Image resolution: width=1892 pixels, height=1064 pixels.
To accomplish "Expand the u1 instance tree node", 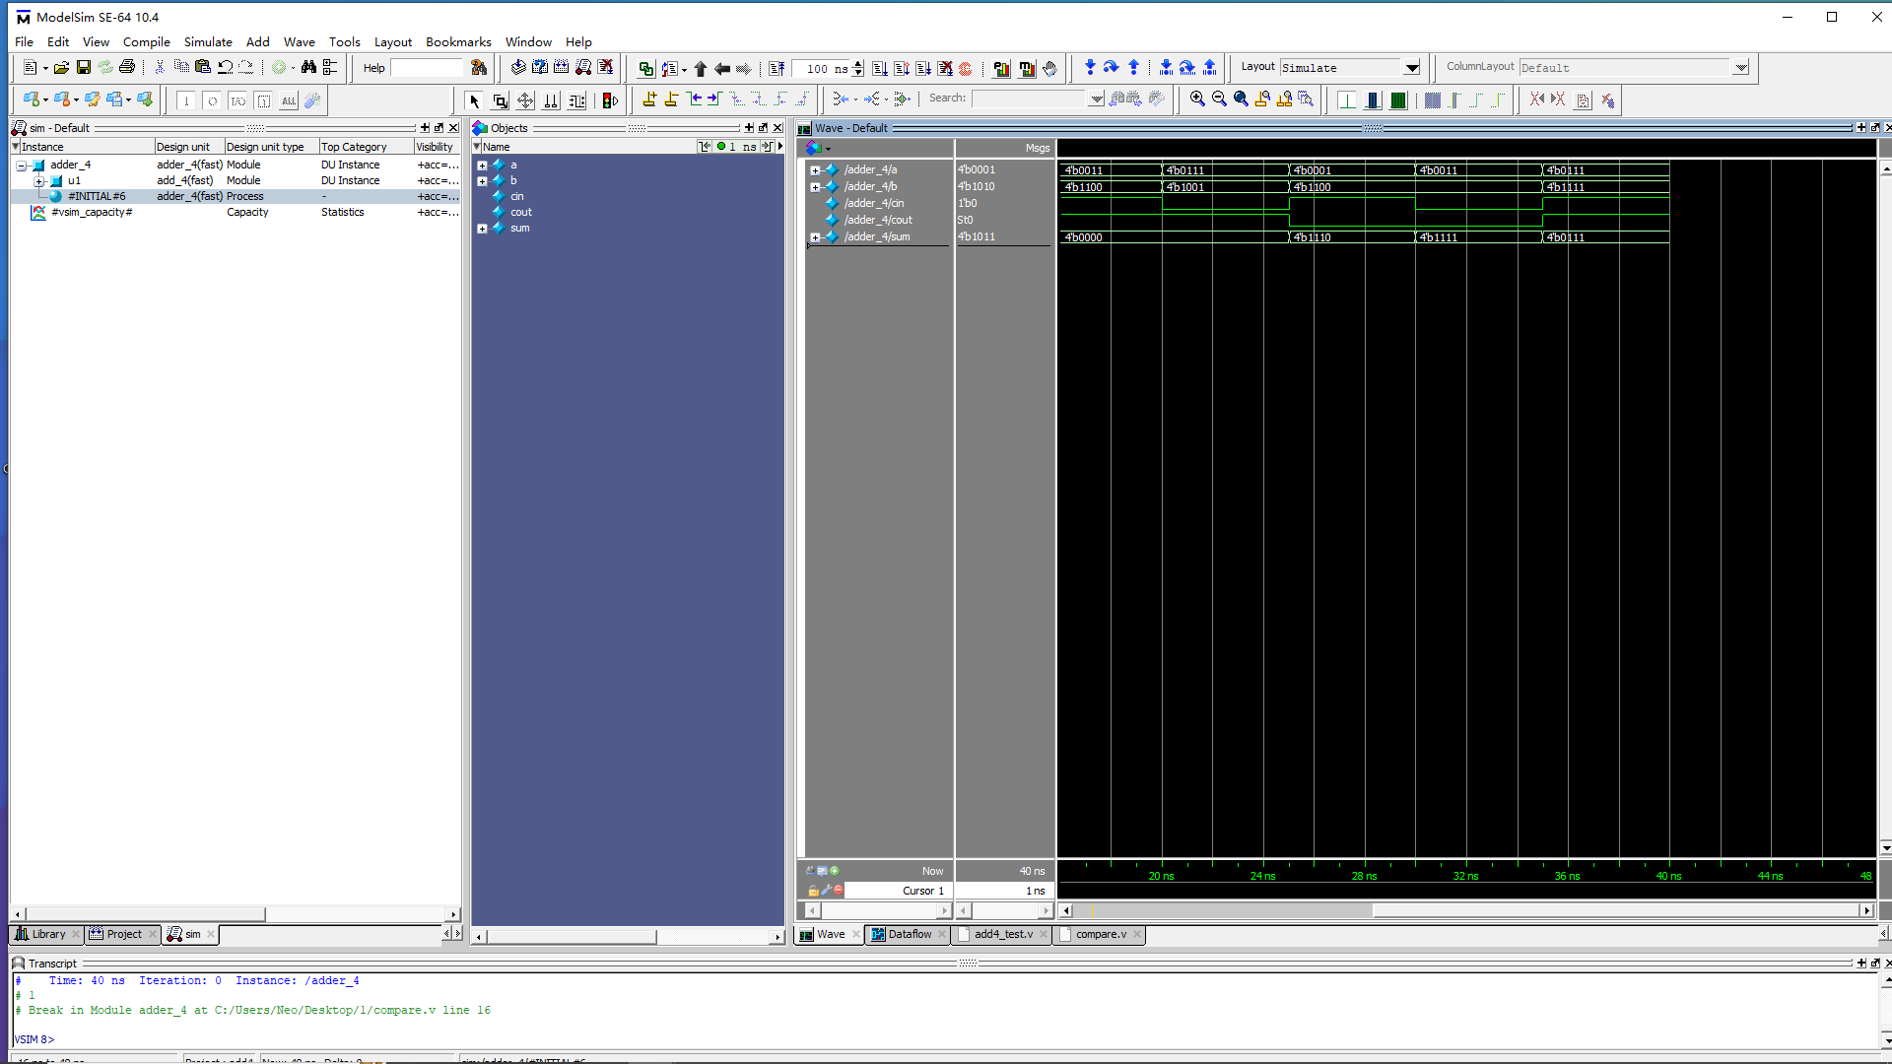I will (x=38, y=181).
